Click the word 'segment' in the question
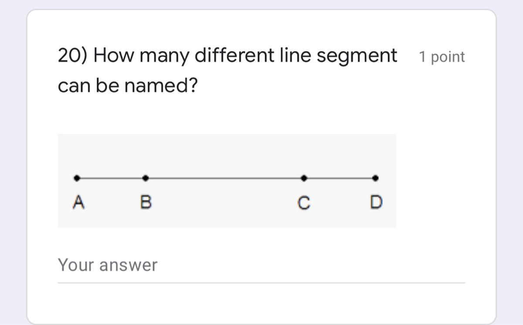Image resolution: width=523 pixels, height=325 pixels. click(x=357, y=56)
